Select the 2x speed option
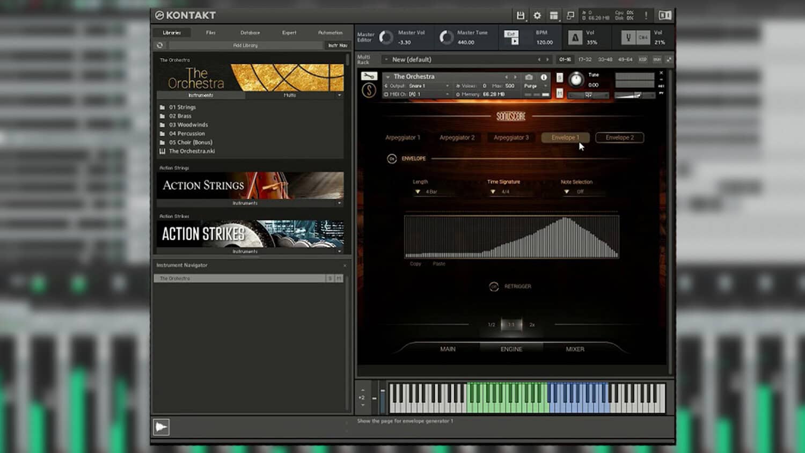Screen dimensions: 805x453 click(x=532, y=325)
